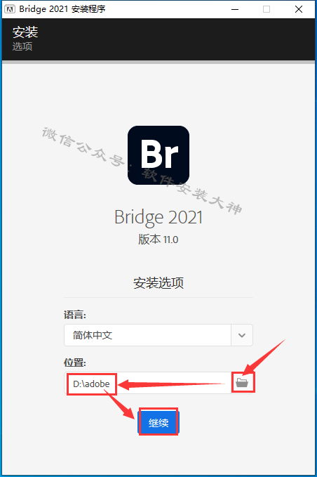This screenshot has height=477, width=317.
Task: Click the title bar text Bridge 2021 安装程序
Action: (x=62, y=9)
